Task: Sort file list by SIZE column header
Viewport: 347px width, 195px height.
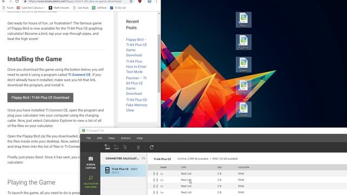Action: tap(219, 167)
